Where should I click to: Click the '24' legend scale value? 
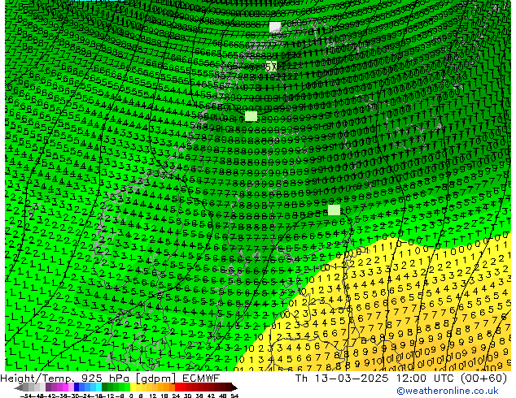pos(176,396)
